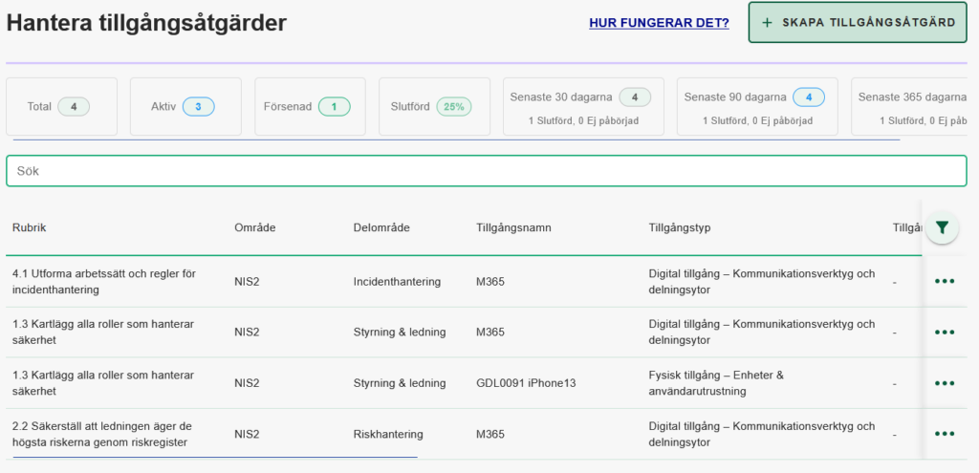Open three-dot menu for Incidenthantering row
The width and height of the screenshot is (979, 473).
click(x=945, y=281)
